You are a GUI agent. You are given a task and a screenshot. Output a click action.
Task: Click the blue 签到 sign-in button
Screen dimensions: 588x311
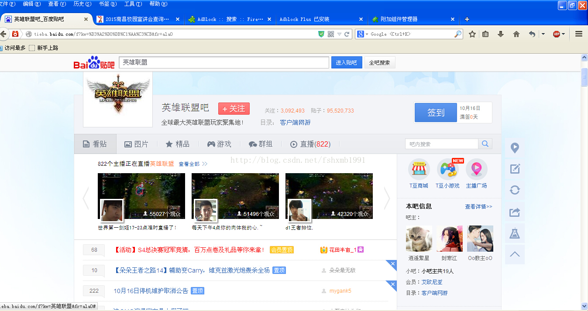pos(436,112)
